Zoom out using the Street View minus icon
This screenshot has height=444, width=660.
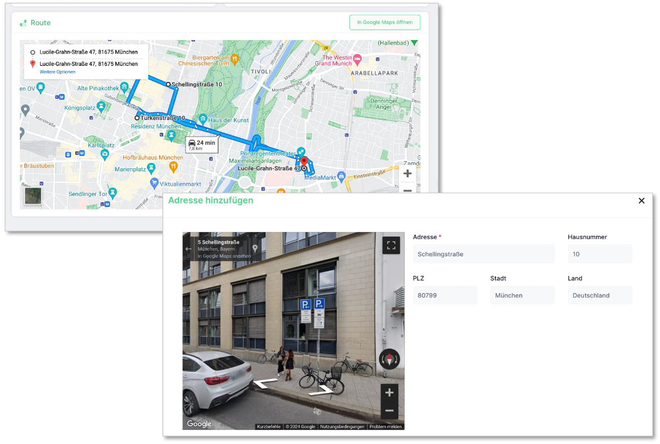click(x=391, y=410)
